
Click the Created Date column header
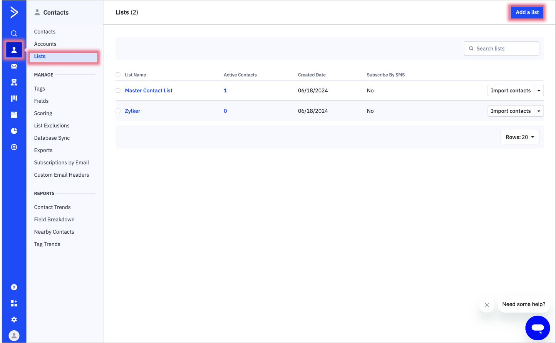(x=312, y=75)
